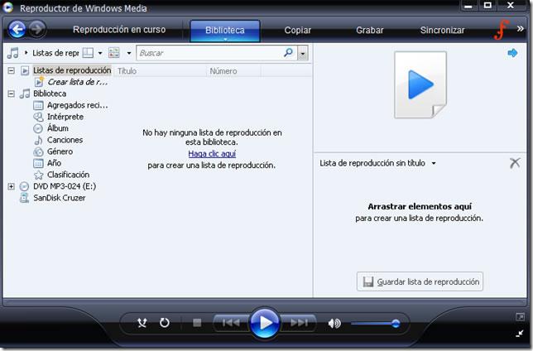
Task: Open the Intérprete view
Action: coord(65,117)
